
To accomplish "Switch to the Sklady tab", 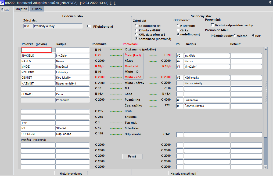I will [37, 9].
